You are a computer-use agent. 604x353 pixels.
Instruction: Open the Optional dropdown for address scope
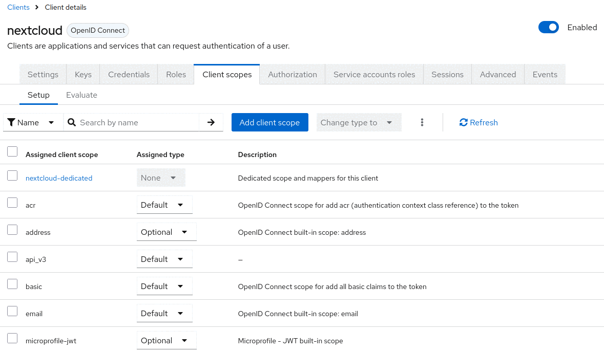166,232
